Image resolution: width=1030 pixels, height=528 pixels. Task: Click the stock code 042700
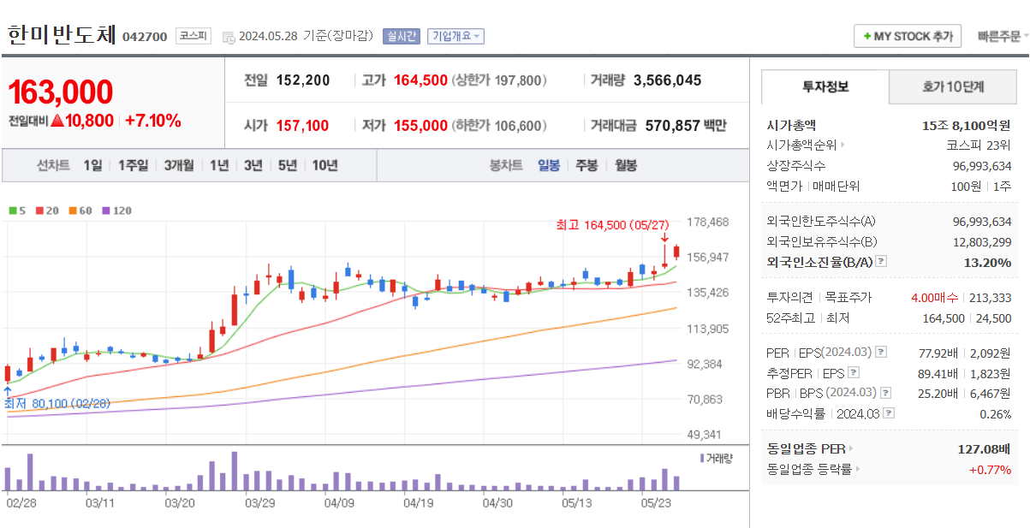tap(145, 37)
